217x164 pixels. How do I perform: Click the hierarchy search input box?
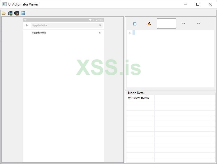pos(166,24)
